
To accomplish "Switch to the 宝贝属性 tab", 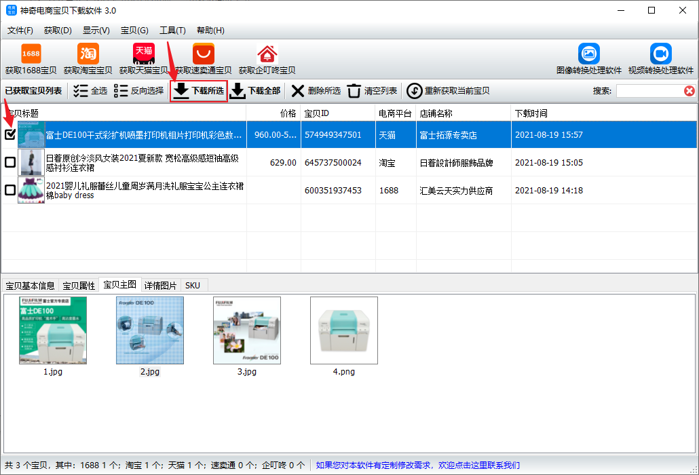I will pos(79,286).
